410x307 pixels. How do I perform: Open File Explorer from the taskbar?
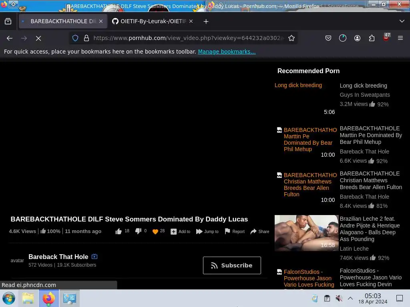click(28, 298)
